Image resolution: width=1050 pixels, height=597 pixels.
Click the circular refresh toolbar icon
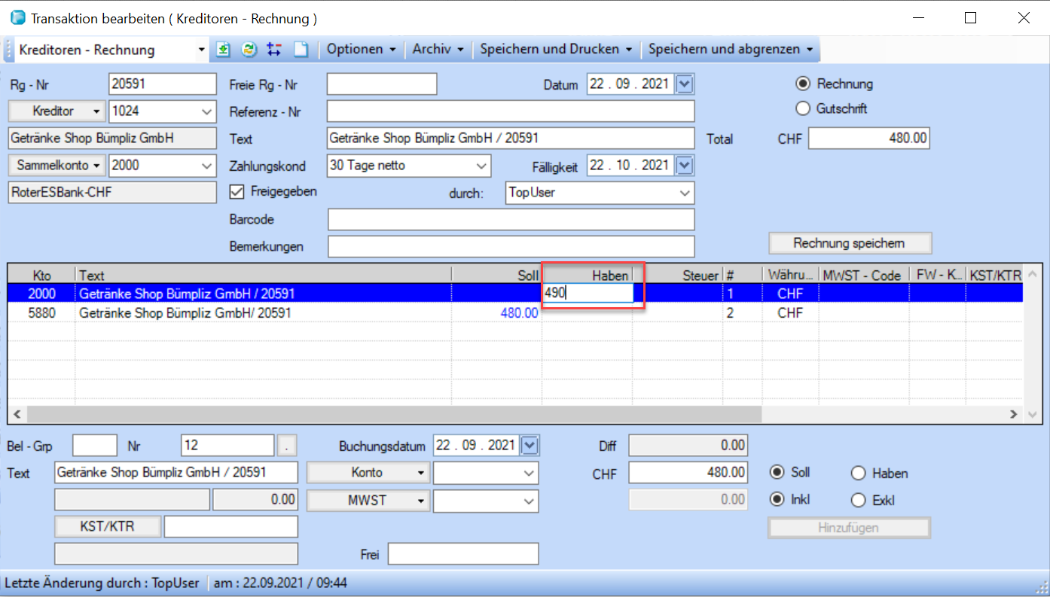click(249, 50)
